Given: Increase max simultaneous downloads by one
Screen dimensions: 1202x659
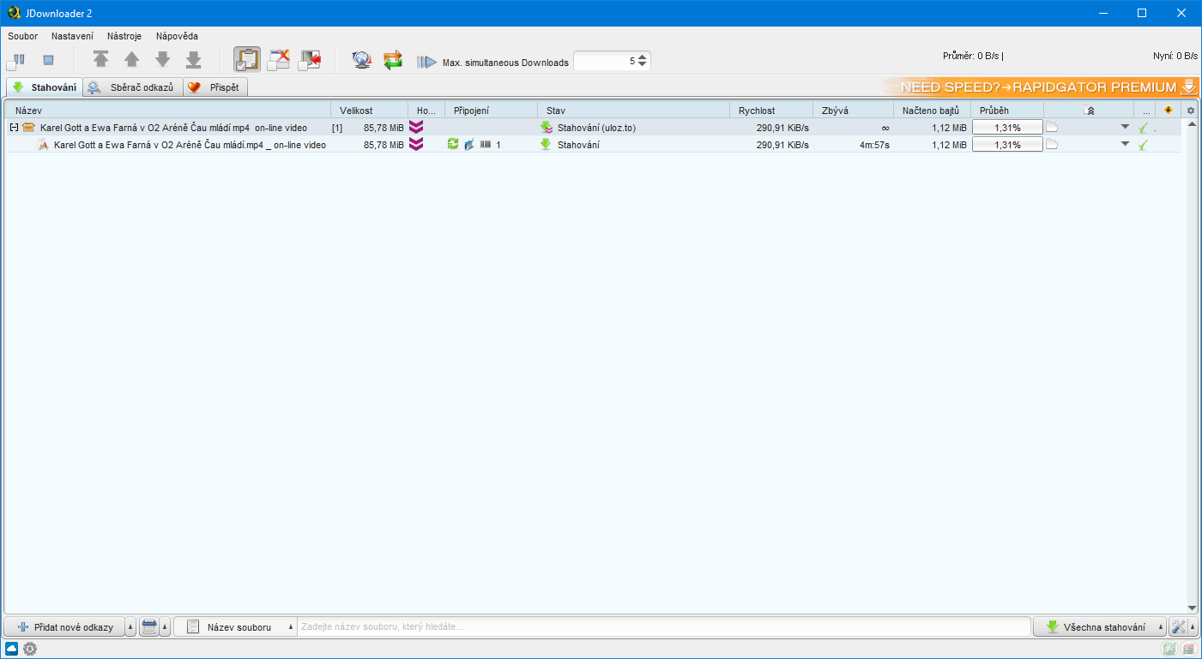Looking at the screenshot, I should (x=643, y=57).
